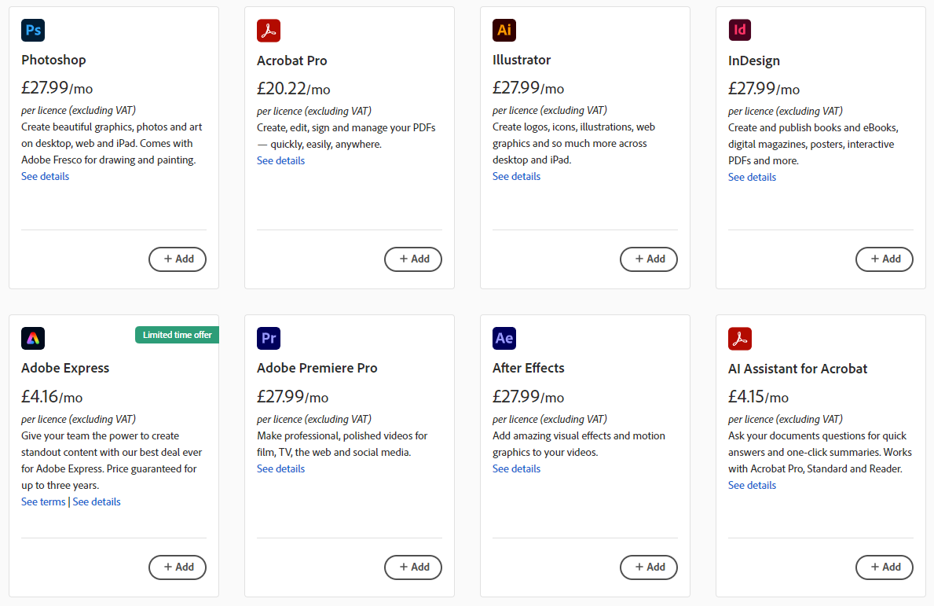Screen dimensions: 934x606
Task: Click the Photoshop Ps app icon
Action: tap(33, 31)
